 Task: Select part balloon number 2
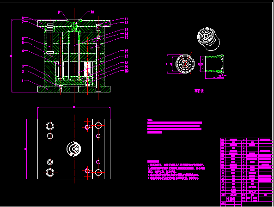[x=23, y=72]
